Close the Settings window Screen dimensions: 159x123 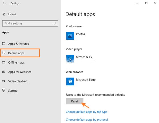click(x=155, y=3)
